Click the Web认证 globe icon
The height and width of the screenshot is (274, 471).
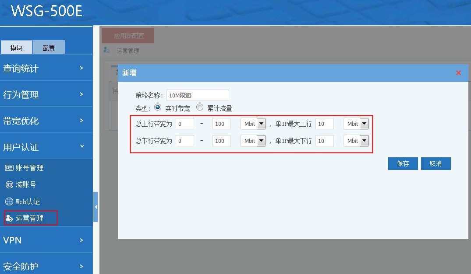coord(9,201)
